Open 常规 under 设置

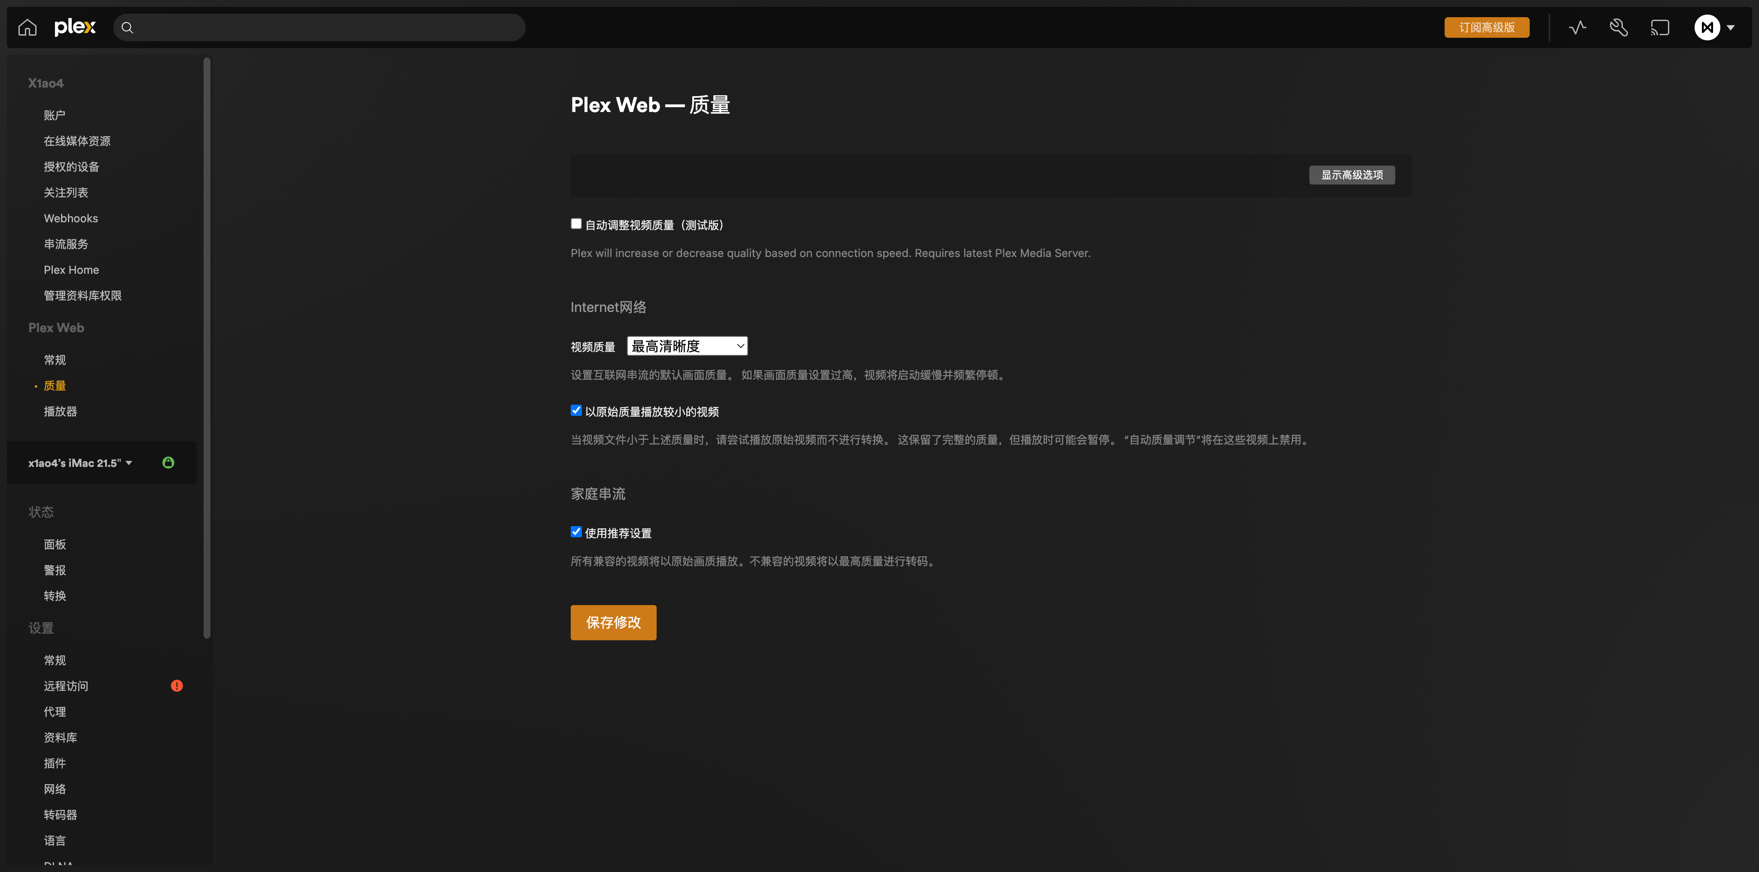coord(55,660)
